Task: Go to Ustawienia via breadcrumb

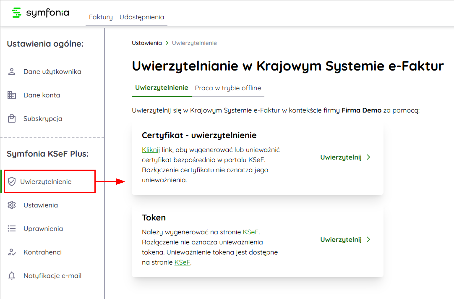Action: point(147,43)
